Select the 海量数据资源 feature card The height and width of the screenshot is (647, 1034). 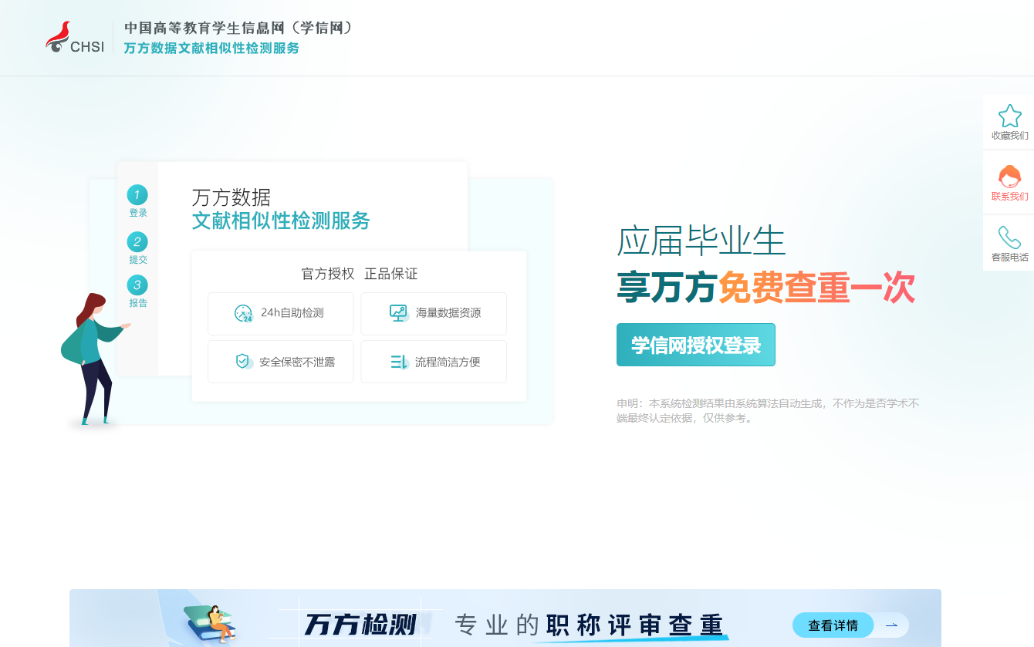point(434,314)
